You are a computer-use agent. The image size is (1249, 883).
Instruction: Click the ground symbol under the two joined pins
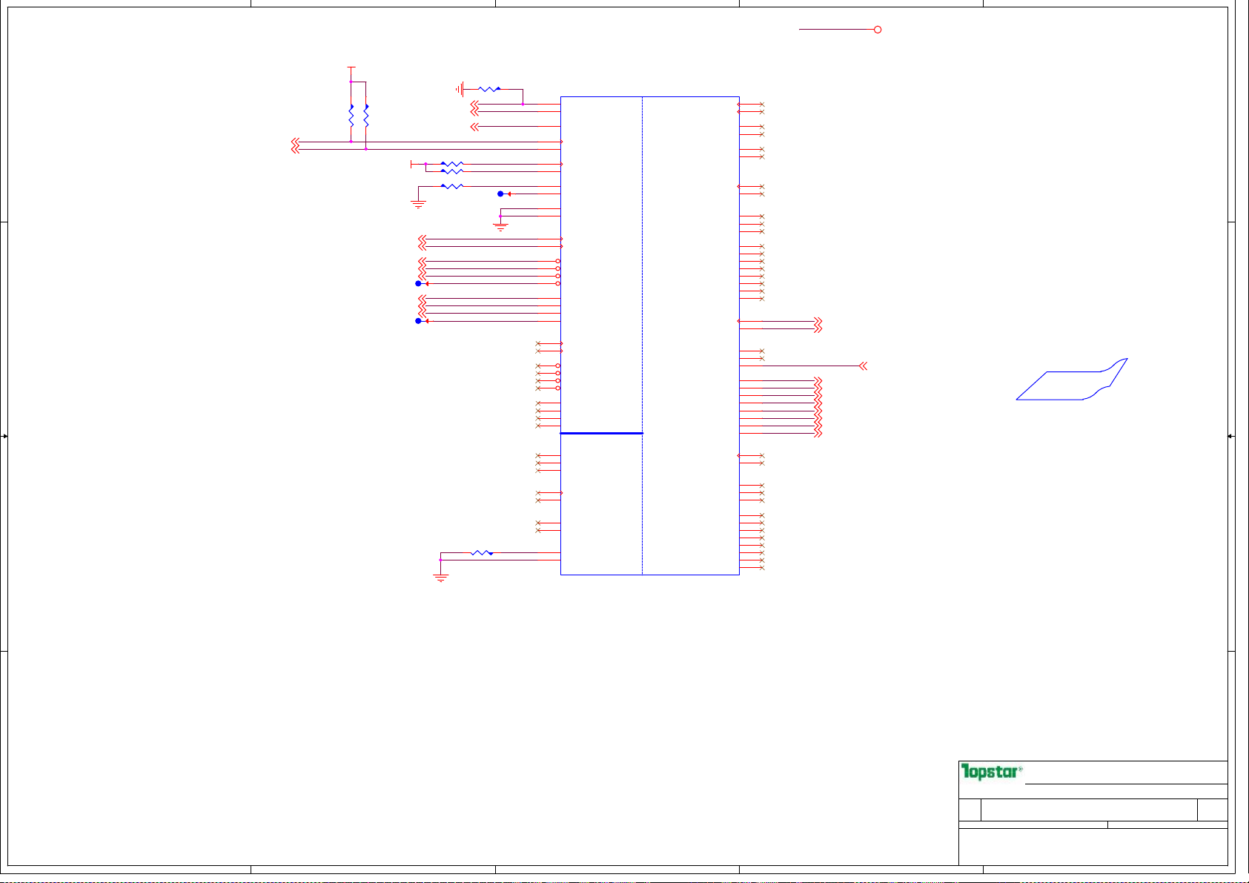(x=500, y=227)
